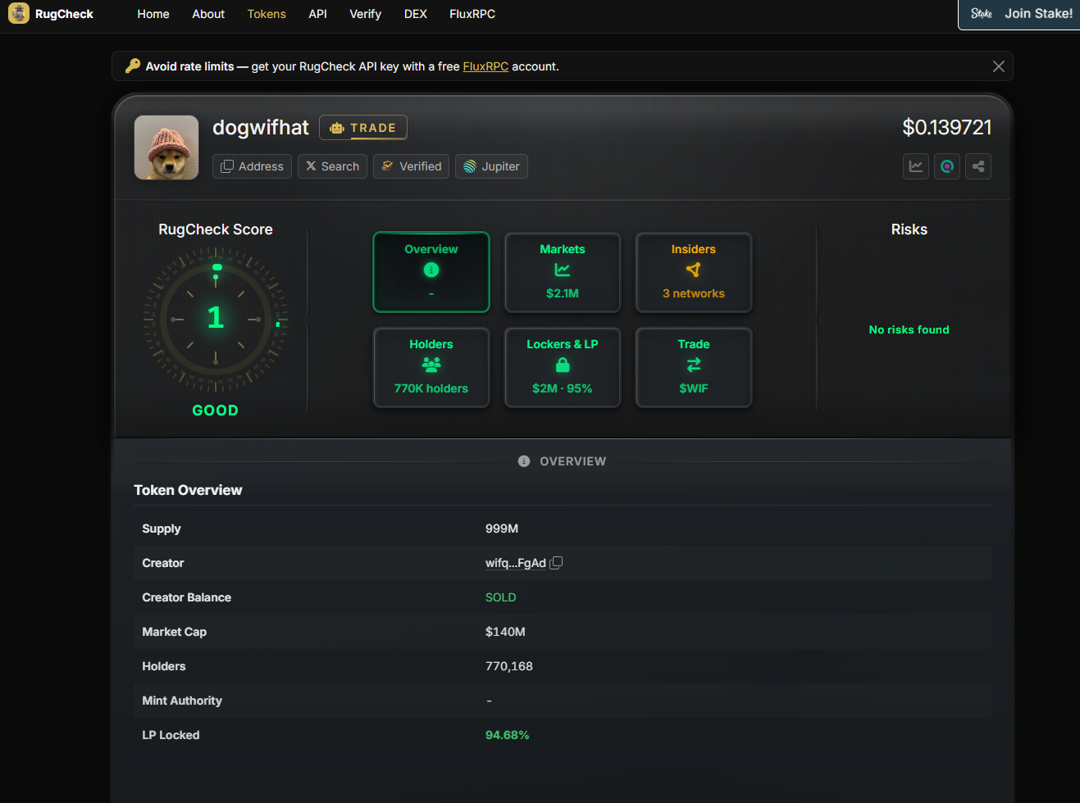Open the Trade $WIF card
Screen dimensions: 1080x803
pyautogui.click(x=694, y=367)
